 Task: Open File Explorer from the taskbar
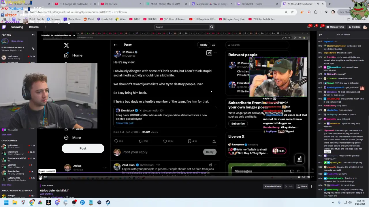pyautogui.click(x=15, y=202)
